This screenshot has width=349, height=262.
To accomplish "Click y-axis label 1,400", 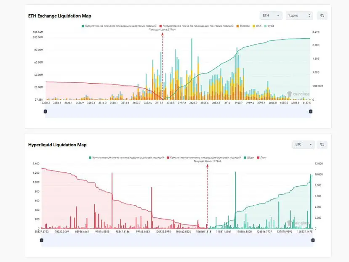I will pos(36,164).
